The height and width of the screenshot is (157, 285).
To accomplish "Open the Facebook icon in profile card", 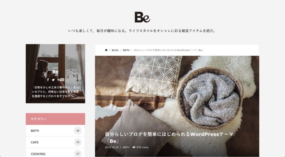I will click(48, 80).
